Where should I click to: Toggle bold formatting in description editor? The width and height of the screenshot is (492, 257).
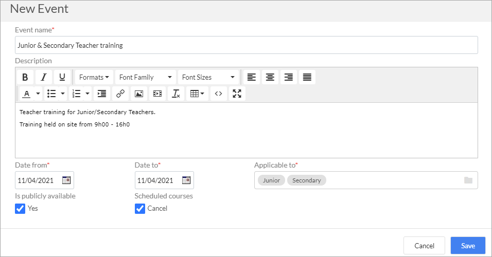click(25, 77)
